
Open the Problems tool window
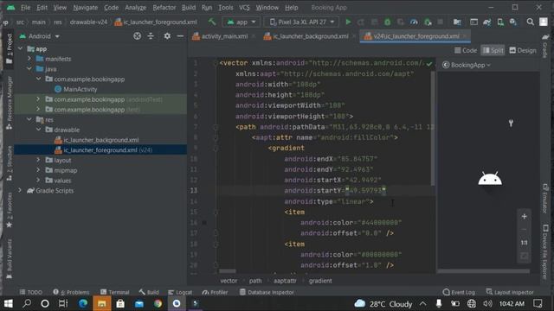pos(71,292)
